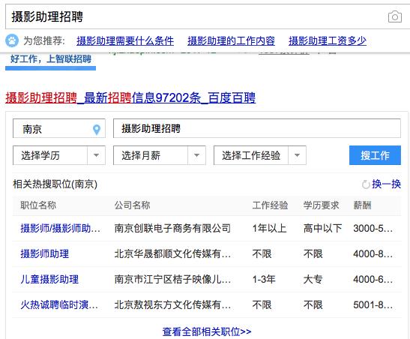The image size is (410, 339).
Task: Click the 4000-6… salary cell
Action: pos(373,279)
